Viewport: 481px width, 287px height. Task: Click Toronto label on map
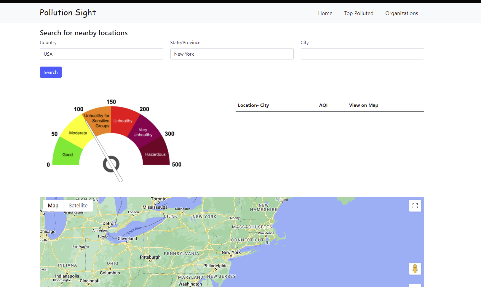[x=159, y=199]
